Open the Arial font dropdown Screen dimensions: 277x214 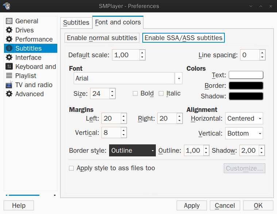point(178,78)
